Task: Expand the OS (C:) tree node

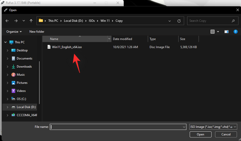Action: (7, 99)
